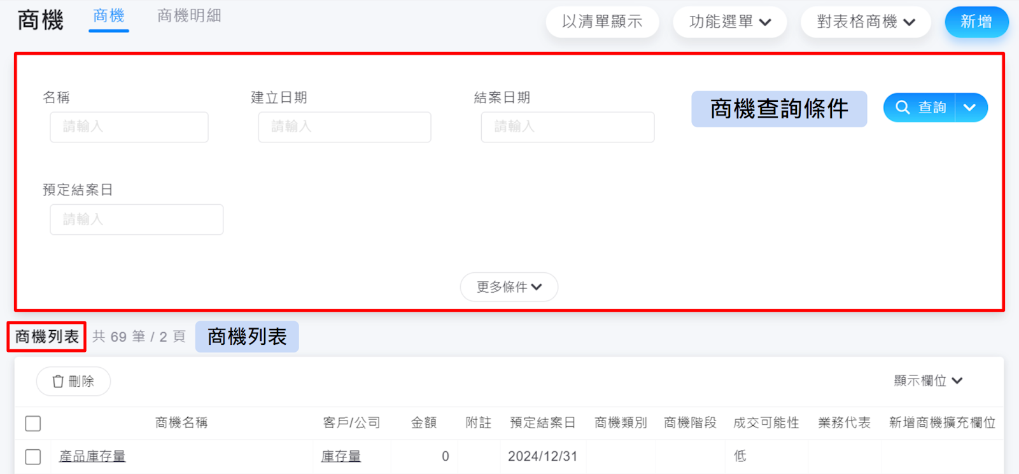This screenshot has width=1019, height=474.
Task: Click the trash can delete icon
Action: (58, 381)
